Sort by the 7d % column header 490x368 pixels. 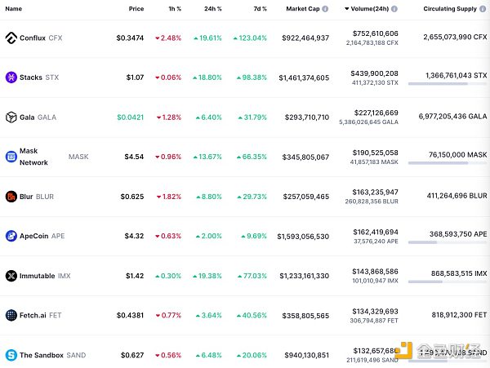(x=258, y=9)
